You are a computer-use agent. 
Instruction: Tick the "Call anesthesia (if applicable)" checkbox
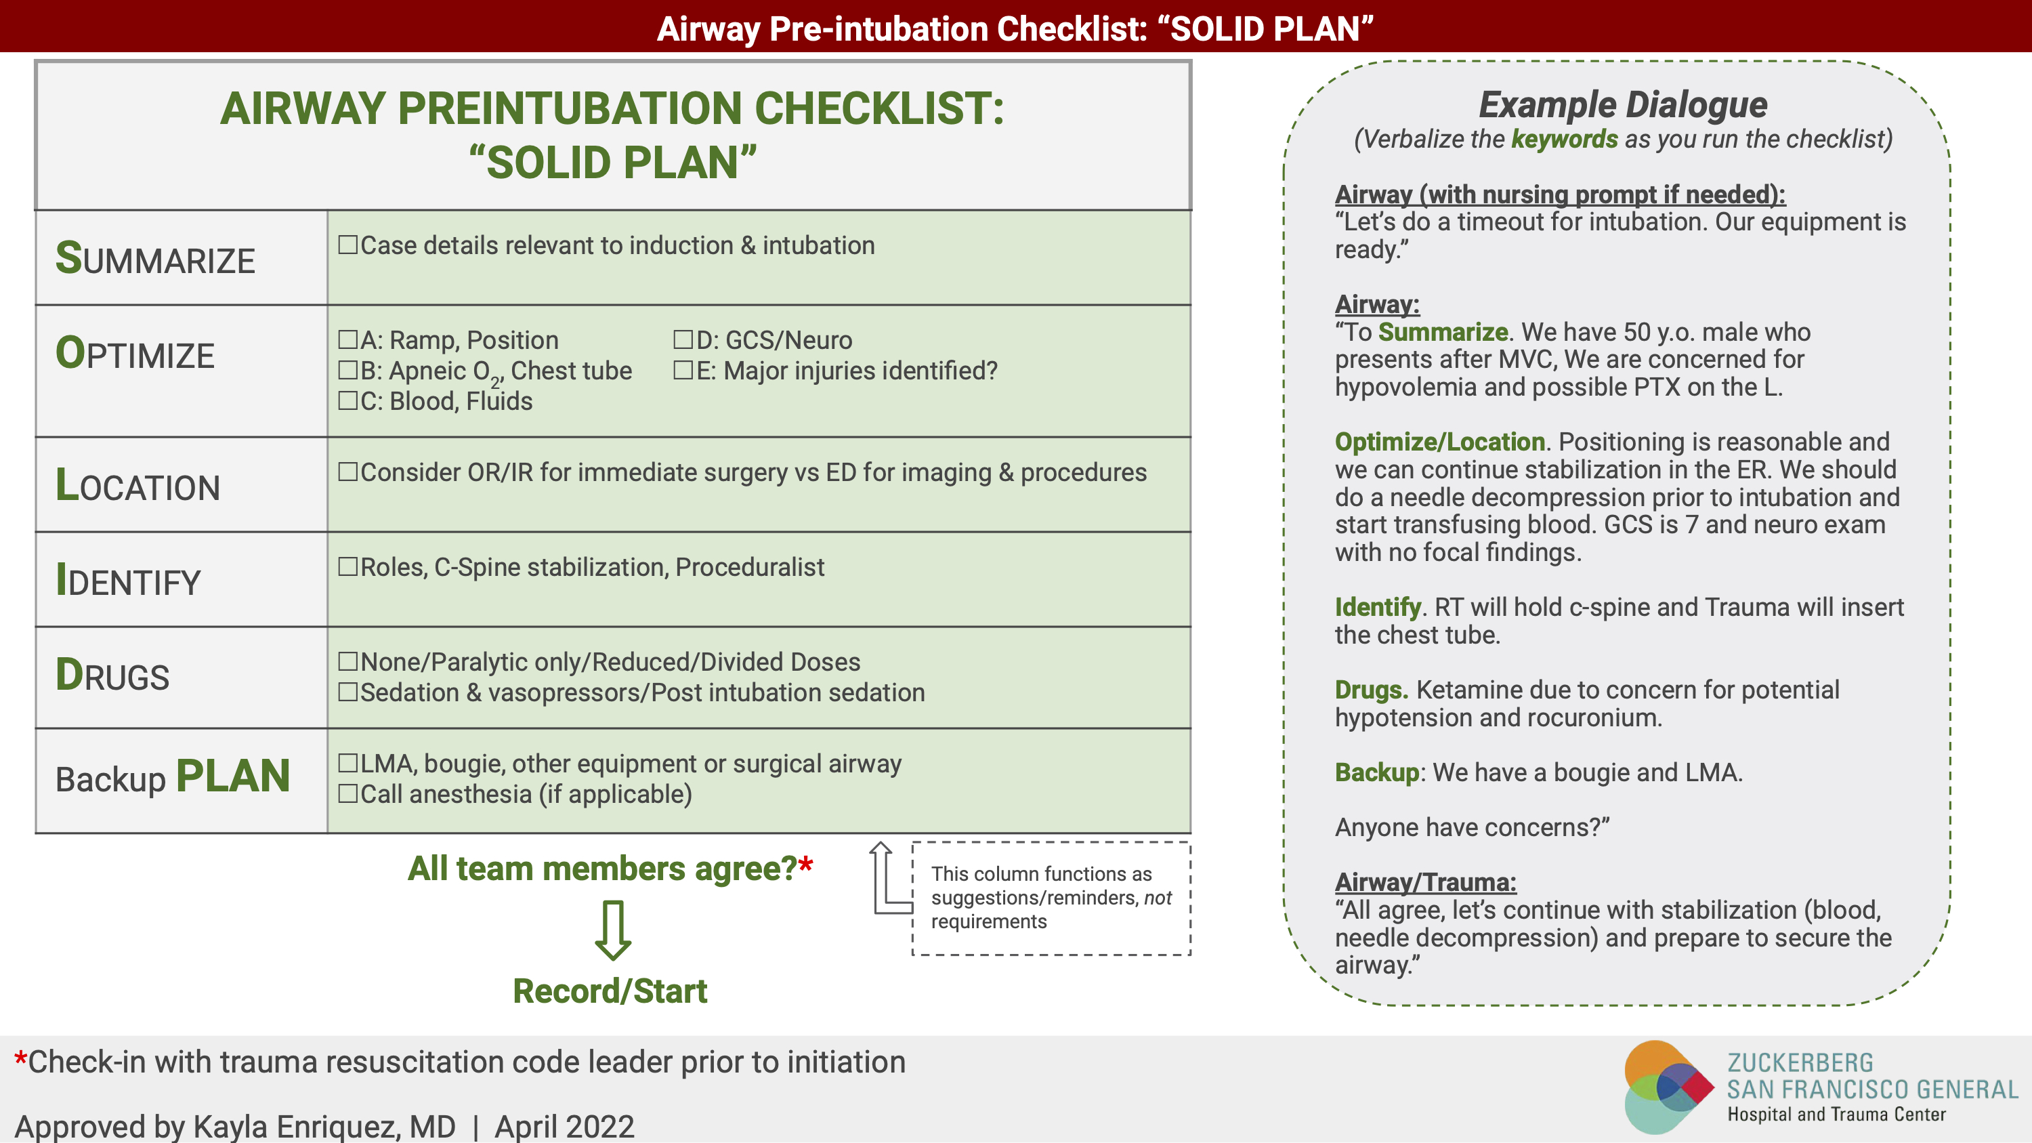click(x=348, y=793)
